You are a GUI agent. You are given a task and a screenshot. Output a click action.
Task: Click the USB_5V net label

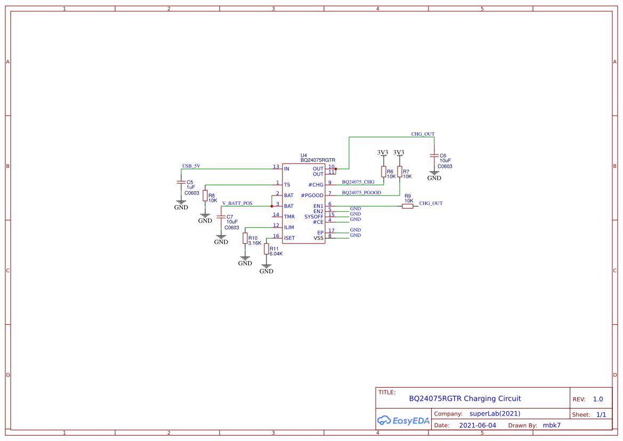click(x=191, y=166)
